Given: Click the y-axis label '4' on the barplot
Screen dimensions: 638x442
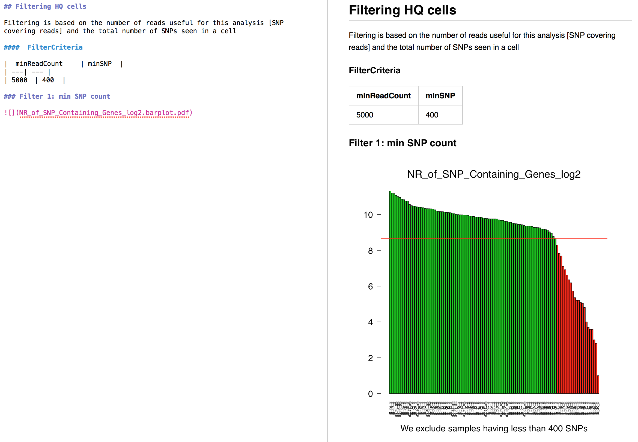Looking at the screenshot, I should 370,322.
